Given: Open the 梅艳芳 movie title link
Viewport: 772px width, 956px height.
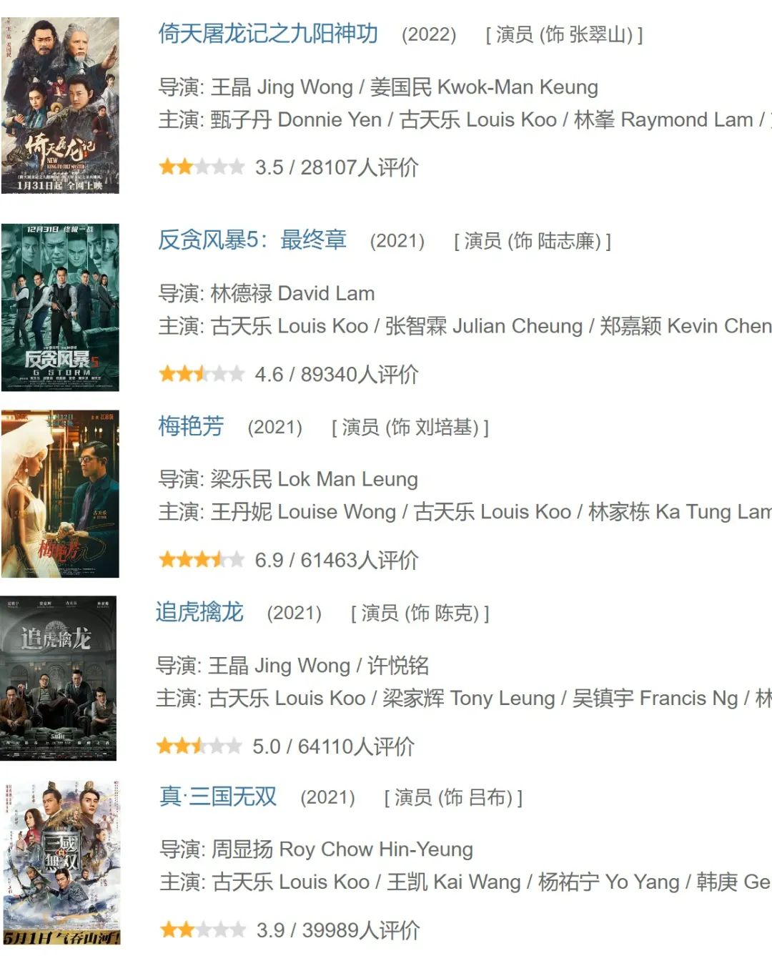Looking at the screenshot, I should tap(191, 426).
